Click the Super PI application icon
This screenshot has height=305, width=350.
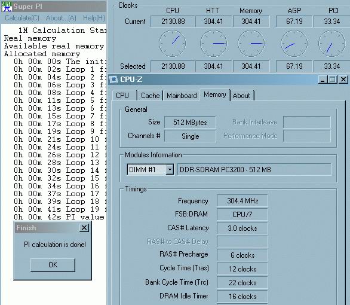pos(7,6)
